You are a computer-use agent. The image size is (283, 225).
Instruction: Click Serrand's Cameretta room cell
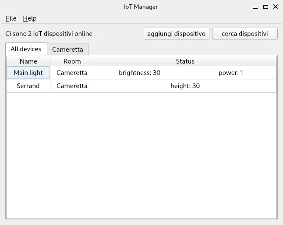tap(72, 86)
